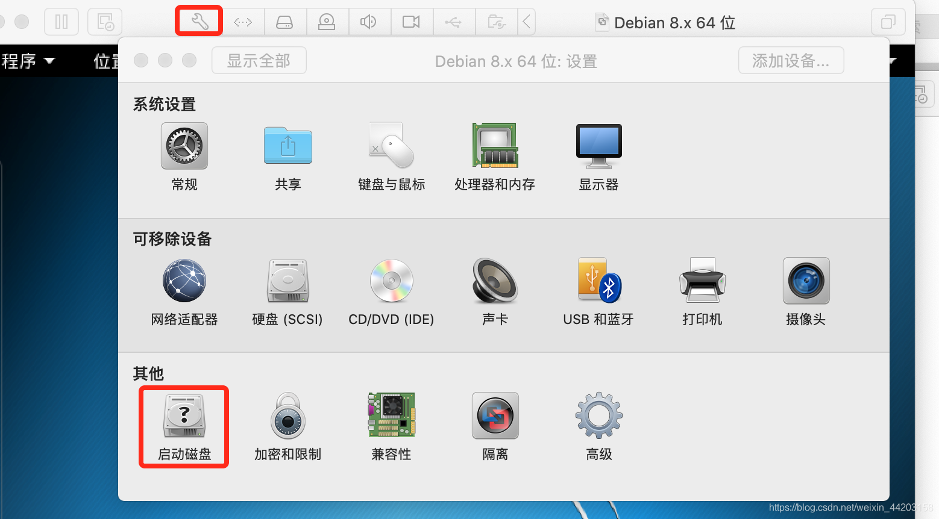
Task: Click the Show All (显示全部) button
Action: tap(259, 61)
